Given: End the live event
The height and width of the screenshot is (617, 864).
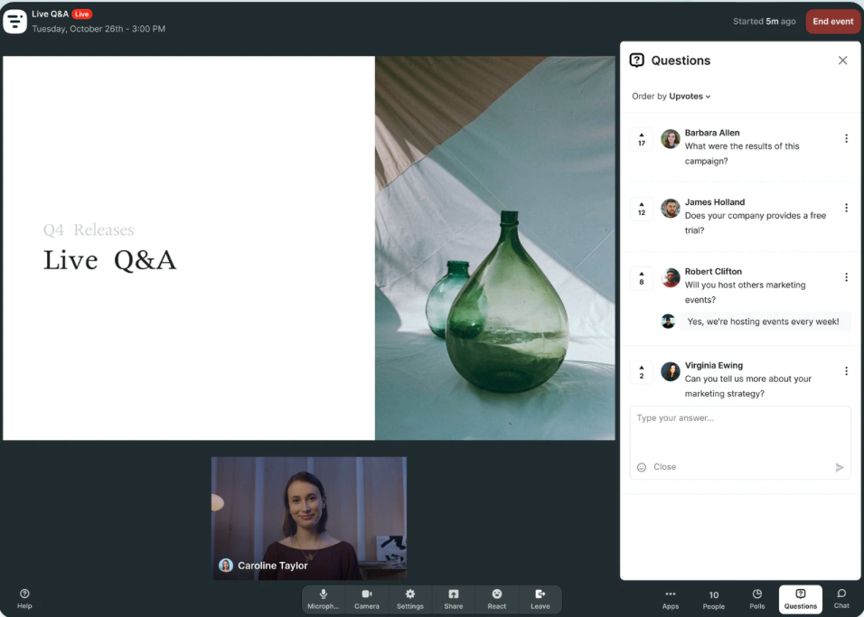Looking at the screenshot, I should click(x=832, y=22).
